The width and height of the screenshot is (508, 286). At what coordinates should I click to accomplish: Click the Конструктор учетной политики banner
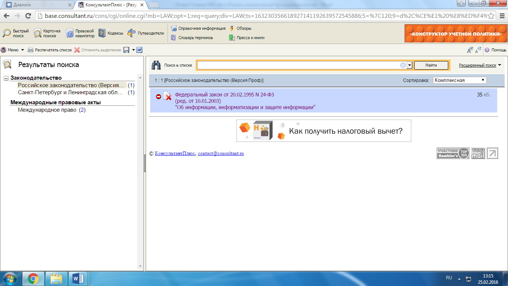(455, 34)
